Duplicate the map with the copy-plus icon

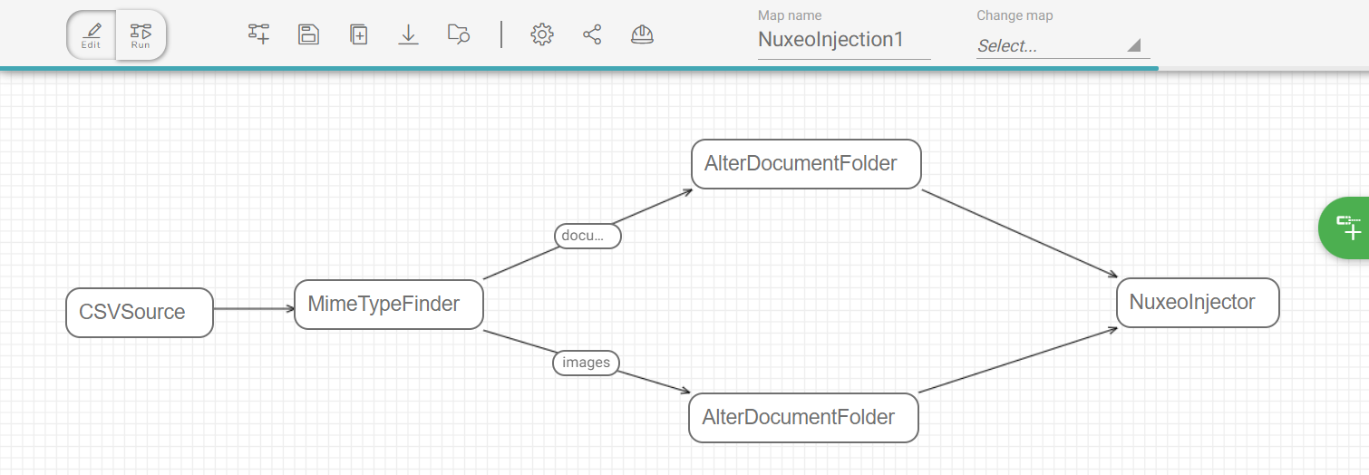(x=359, y=34)
